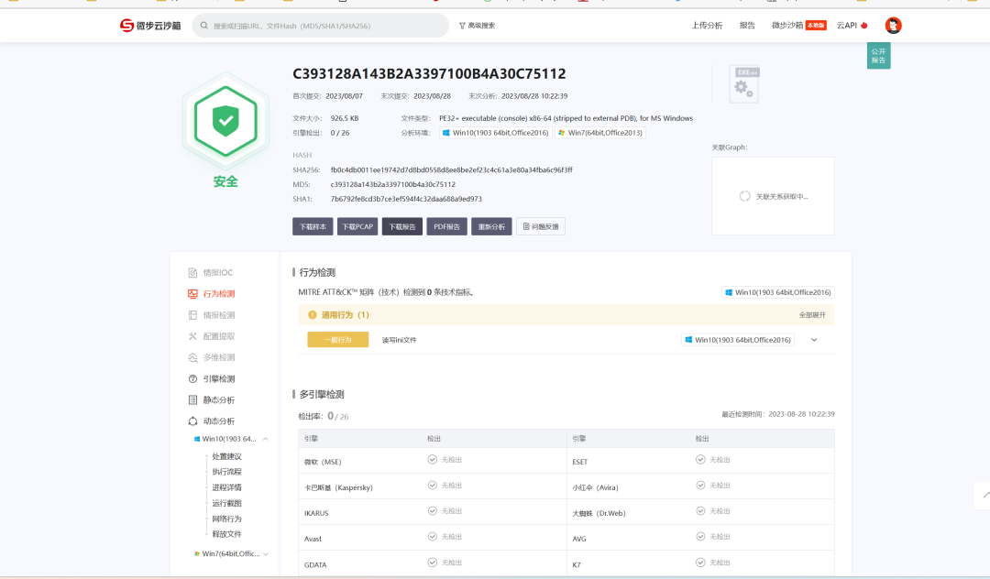Click the PDF报告 button
Image resolution: width=990 pixels, height=579 pixels.
(x=447, y=226)
